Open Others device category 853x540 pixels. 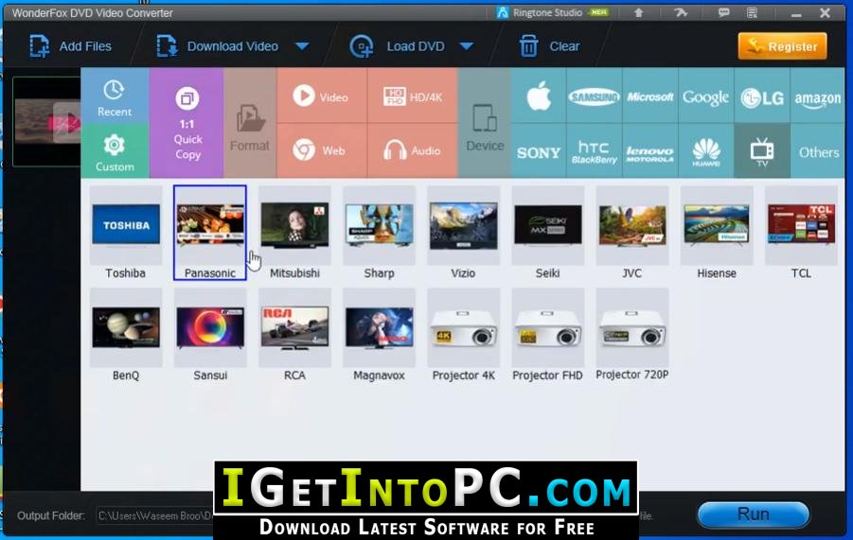point(818,151)
